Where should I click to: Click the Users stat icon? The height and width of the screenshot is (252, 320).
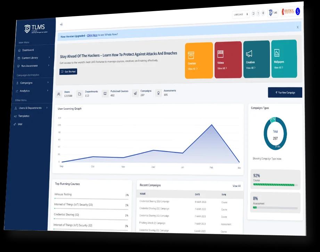click(x=59, y=94)
